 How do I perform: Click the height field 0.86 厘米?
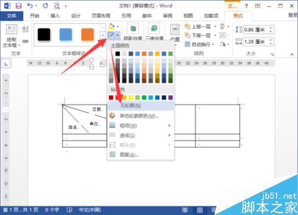pyautogui.click(x=256, y=30)
